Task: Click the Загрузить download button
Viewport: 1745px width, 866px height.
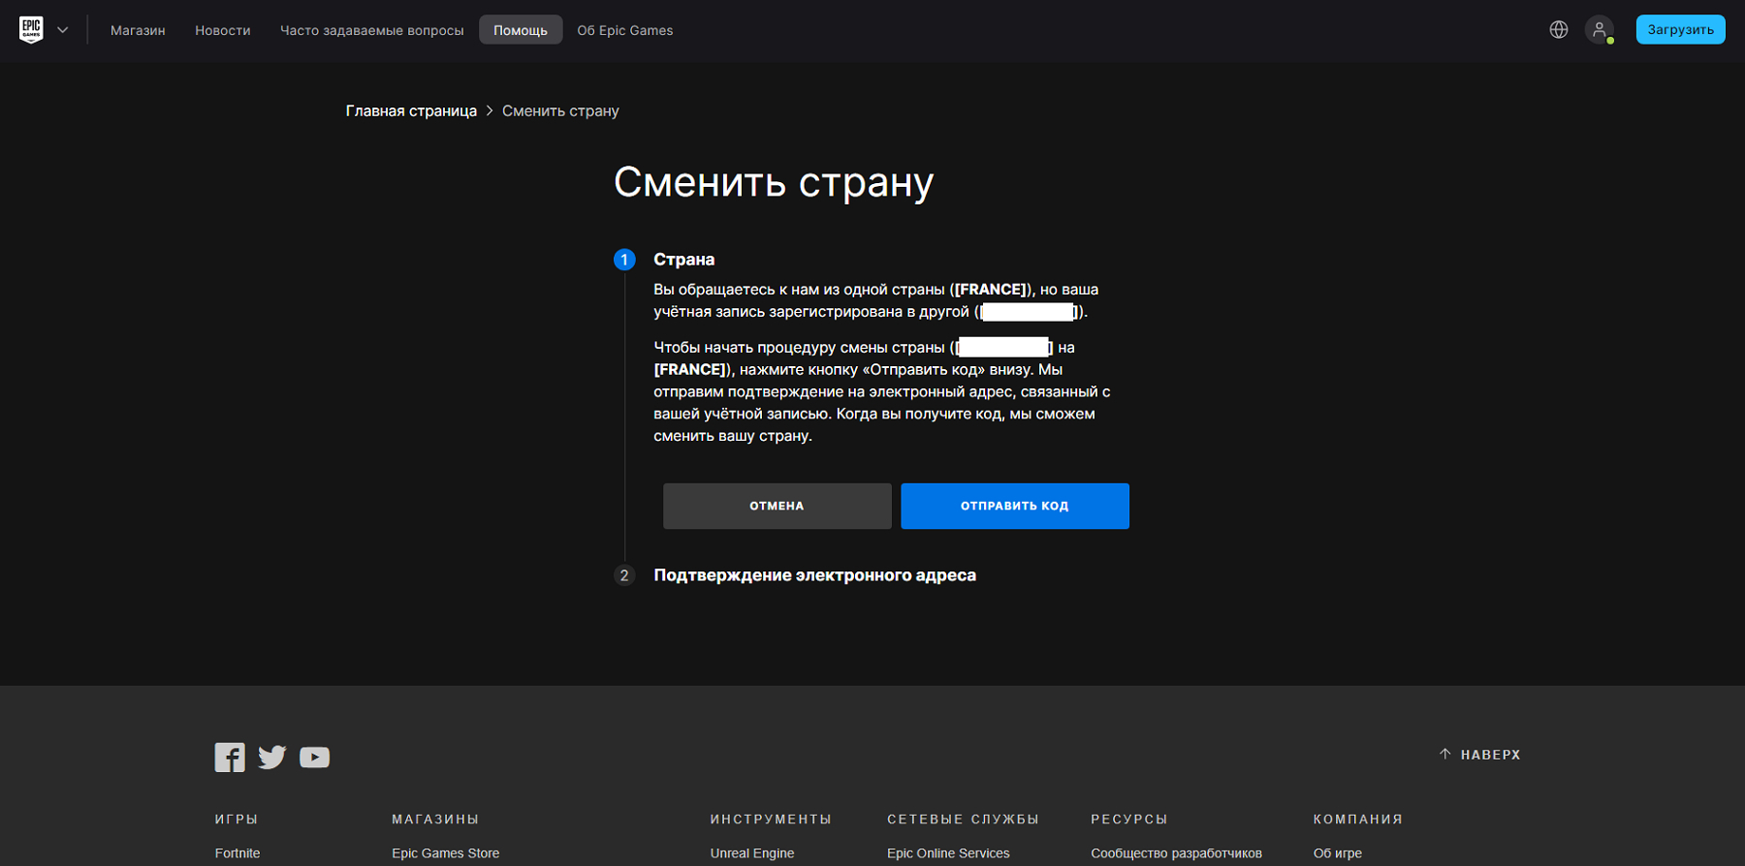Action: (x=1681, y=30)
